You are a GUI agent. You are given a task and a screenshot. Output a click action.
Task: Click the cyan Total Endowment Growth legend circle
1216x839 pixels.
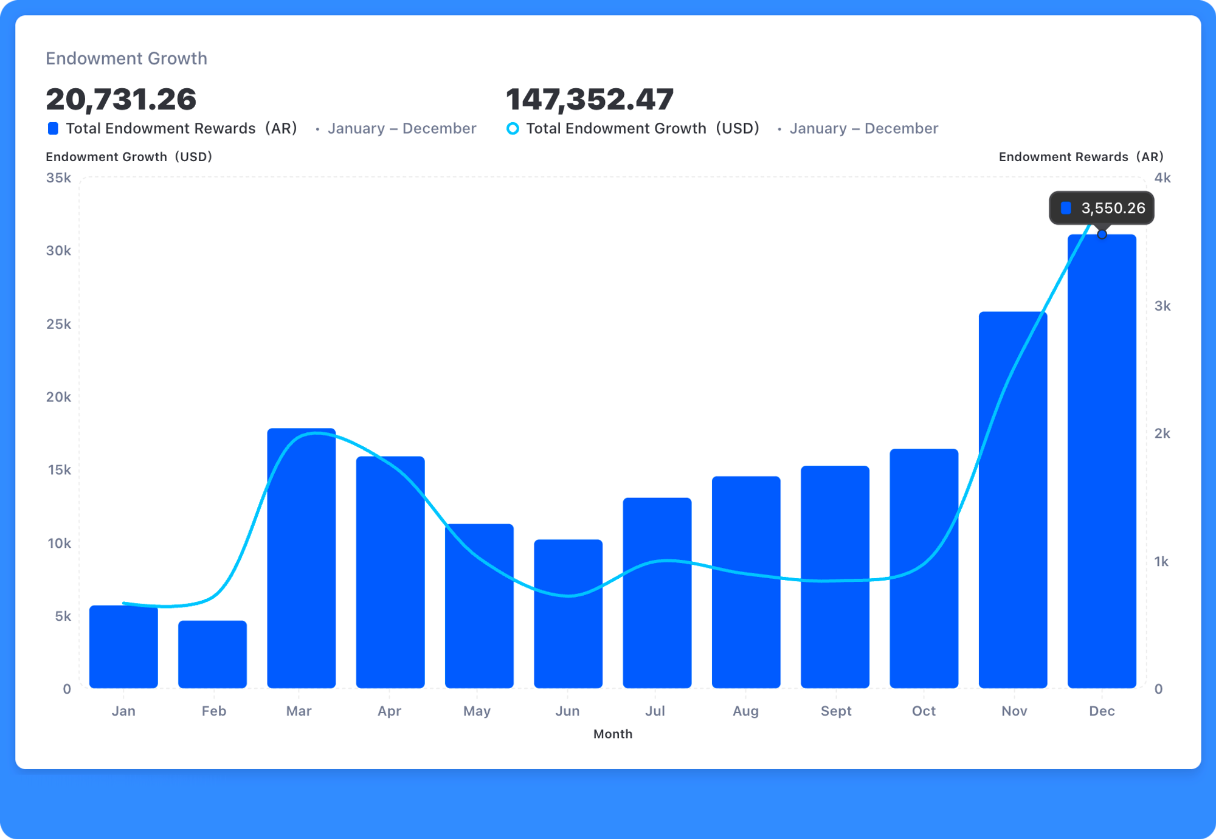pos(513,128)
